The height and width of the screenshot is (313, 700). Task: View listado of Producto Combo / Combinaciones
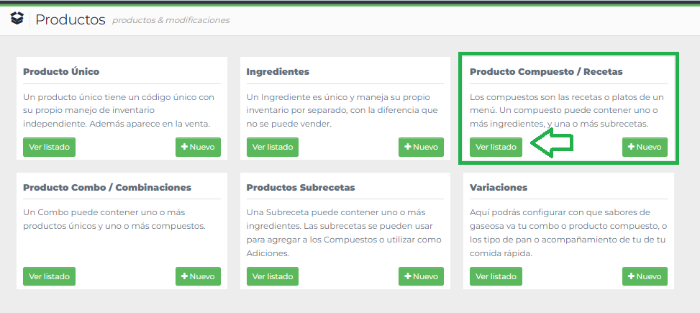click(49, 276)
